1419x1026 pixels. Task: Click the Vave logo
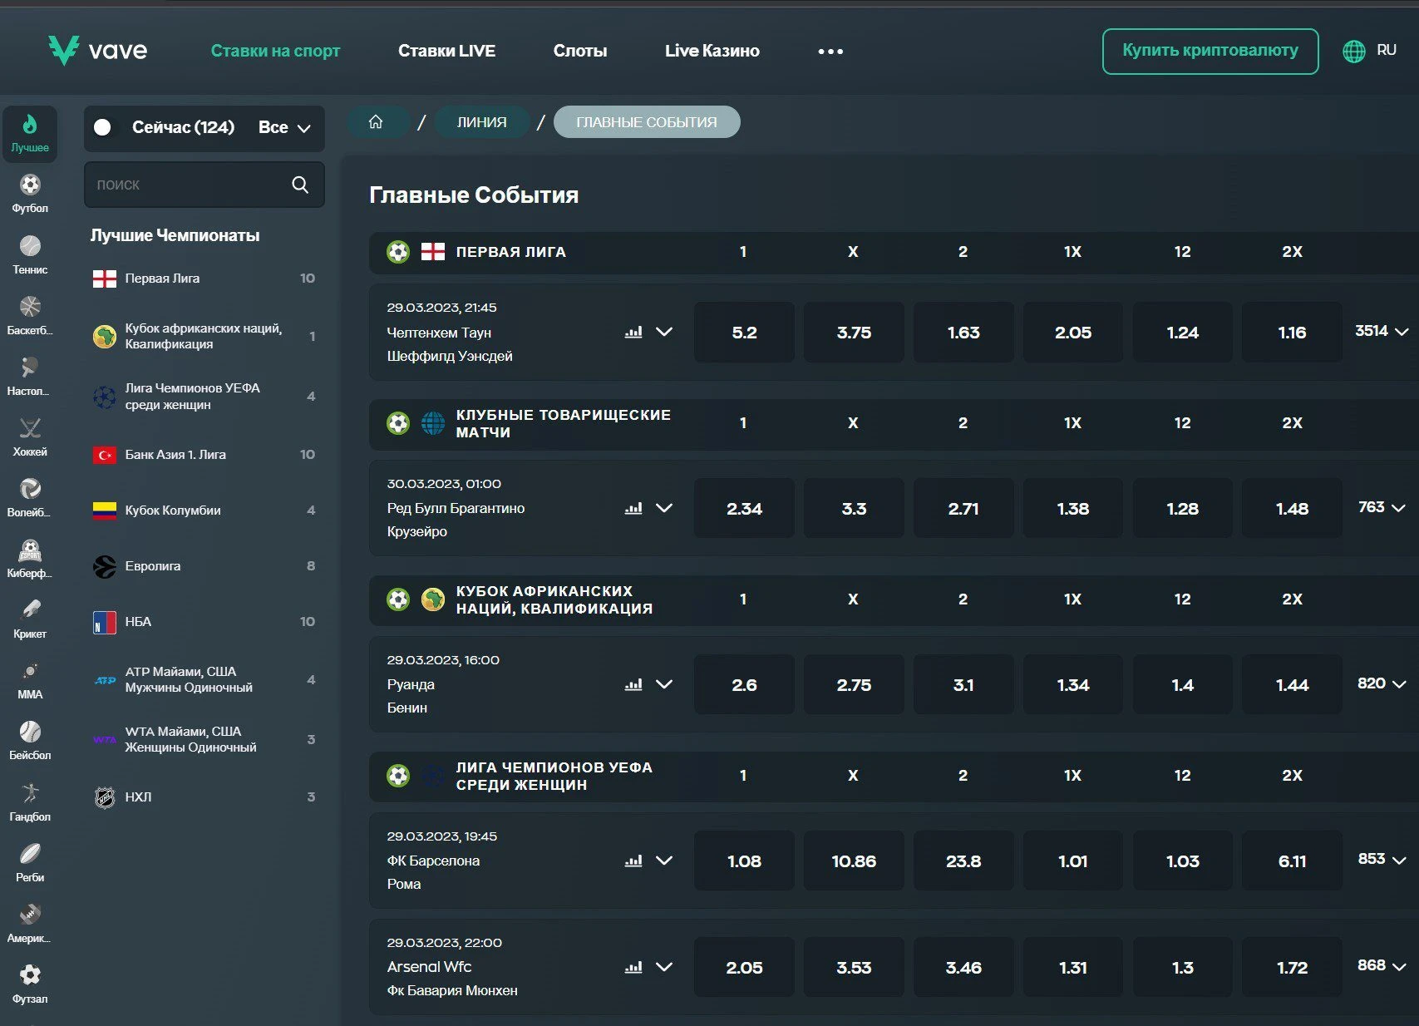pyautogui.click(x=98, y=51)
